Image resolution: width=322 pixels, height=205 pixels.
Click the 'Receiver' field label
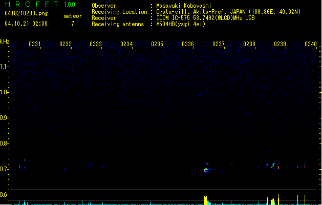(x=104, y=18)
